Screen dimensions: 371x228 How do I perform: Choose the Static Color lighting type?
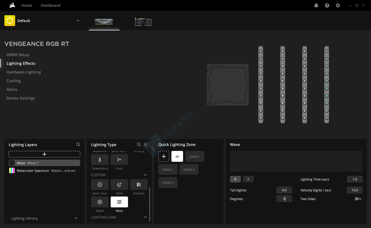[100, 185]
